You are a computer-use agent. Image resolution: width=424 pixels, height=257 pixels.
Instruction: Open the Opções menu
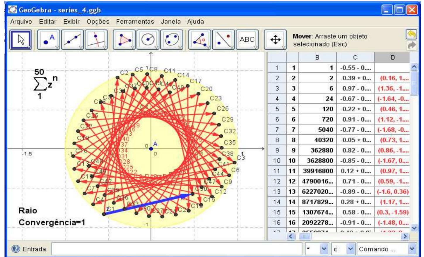click(98, 22)
